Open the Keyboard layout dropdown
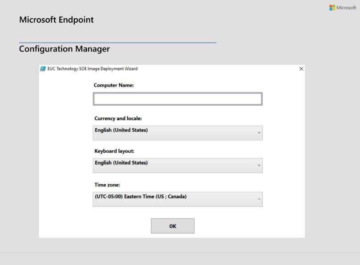360x265 pixels. click(x=178, y=165)
